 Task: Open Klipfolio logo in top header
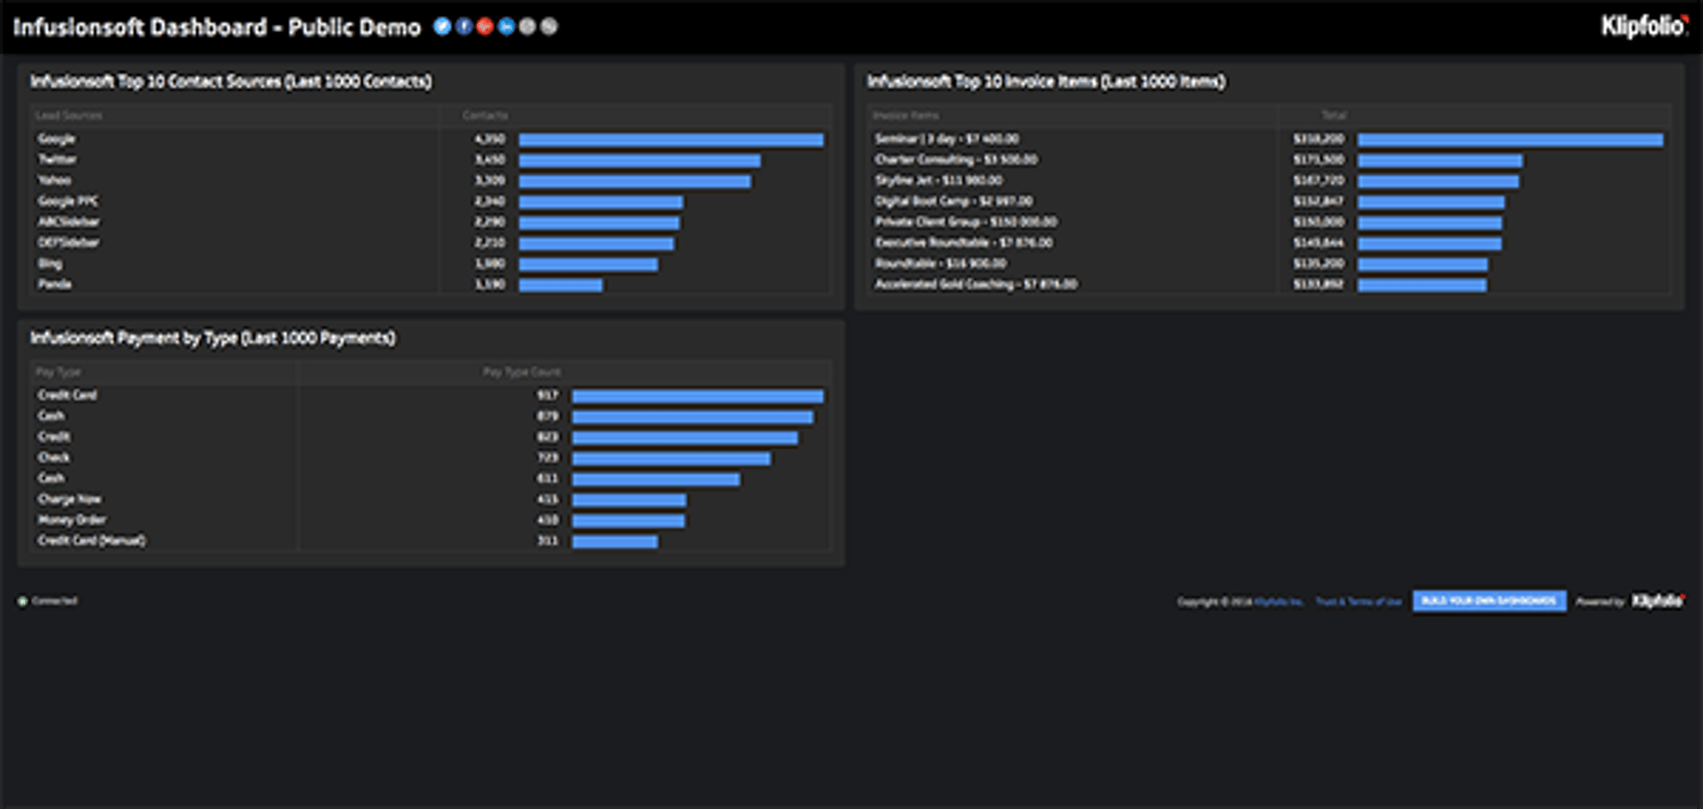pyautogui.click(x=1643, y=27)
